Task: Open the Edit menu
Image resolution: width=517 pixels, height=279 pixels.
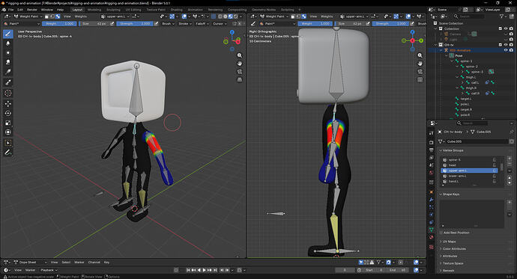Action: point(20,10)
